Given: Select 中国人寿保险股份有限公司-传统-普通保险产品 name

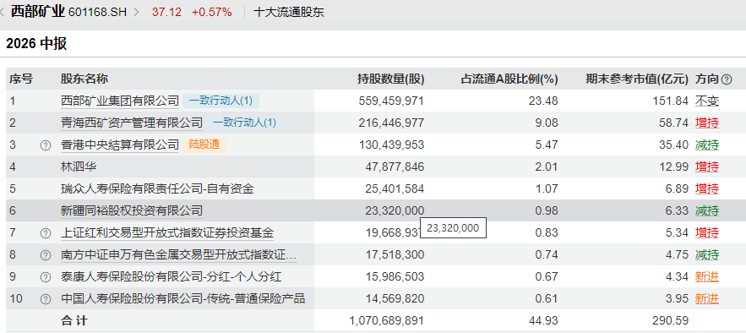Looking at the screenshot, I should [183, 299].
